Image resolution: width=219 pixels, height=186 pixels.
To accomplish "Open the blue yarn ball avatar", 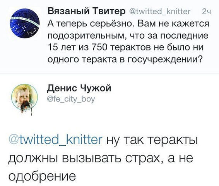I will 25,23.
